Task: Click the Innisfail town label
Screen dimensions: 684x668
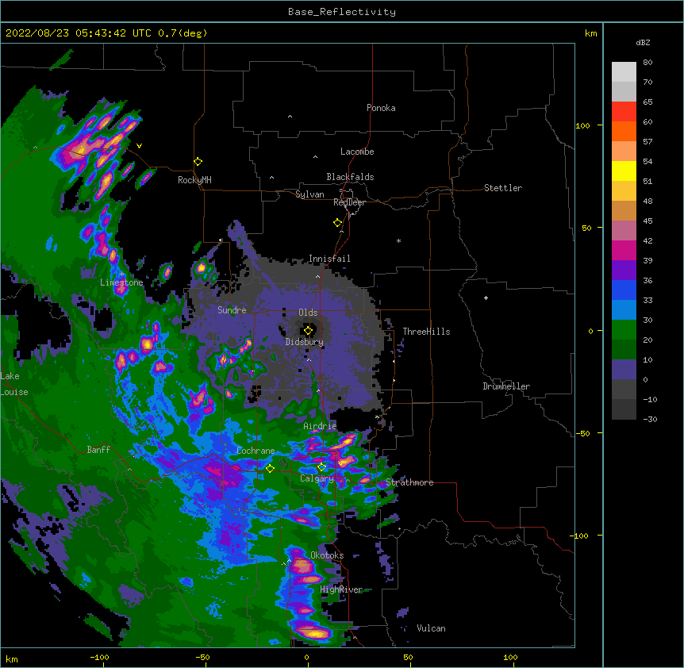Action: [329, 259]
